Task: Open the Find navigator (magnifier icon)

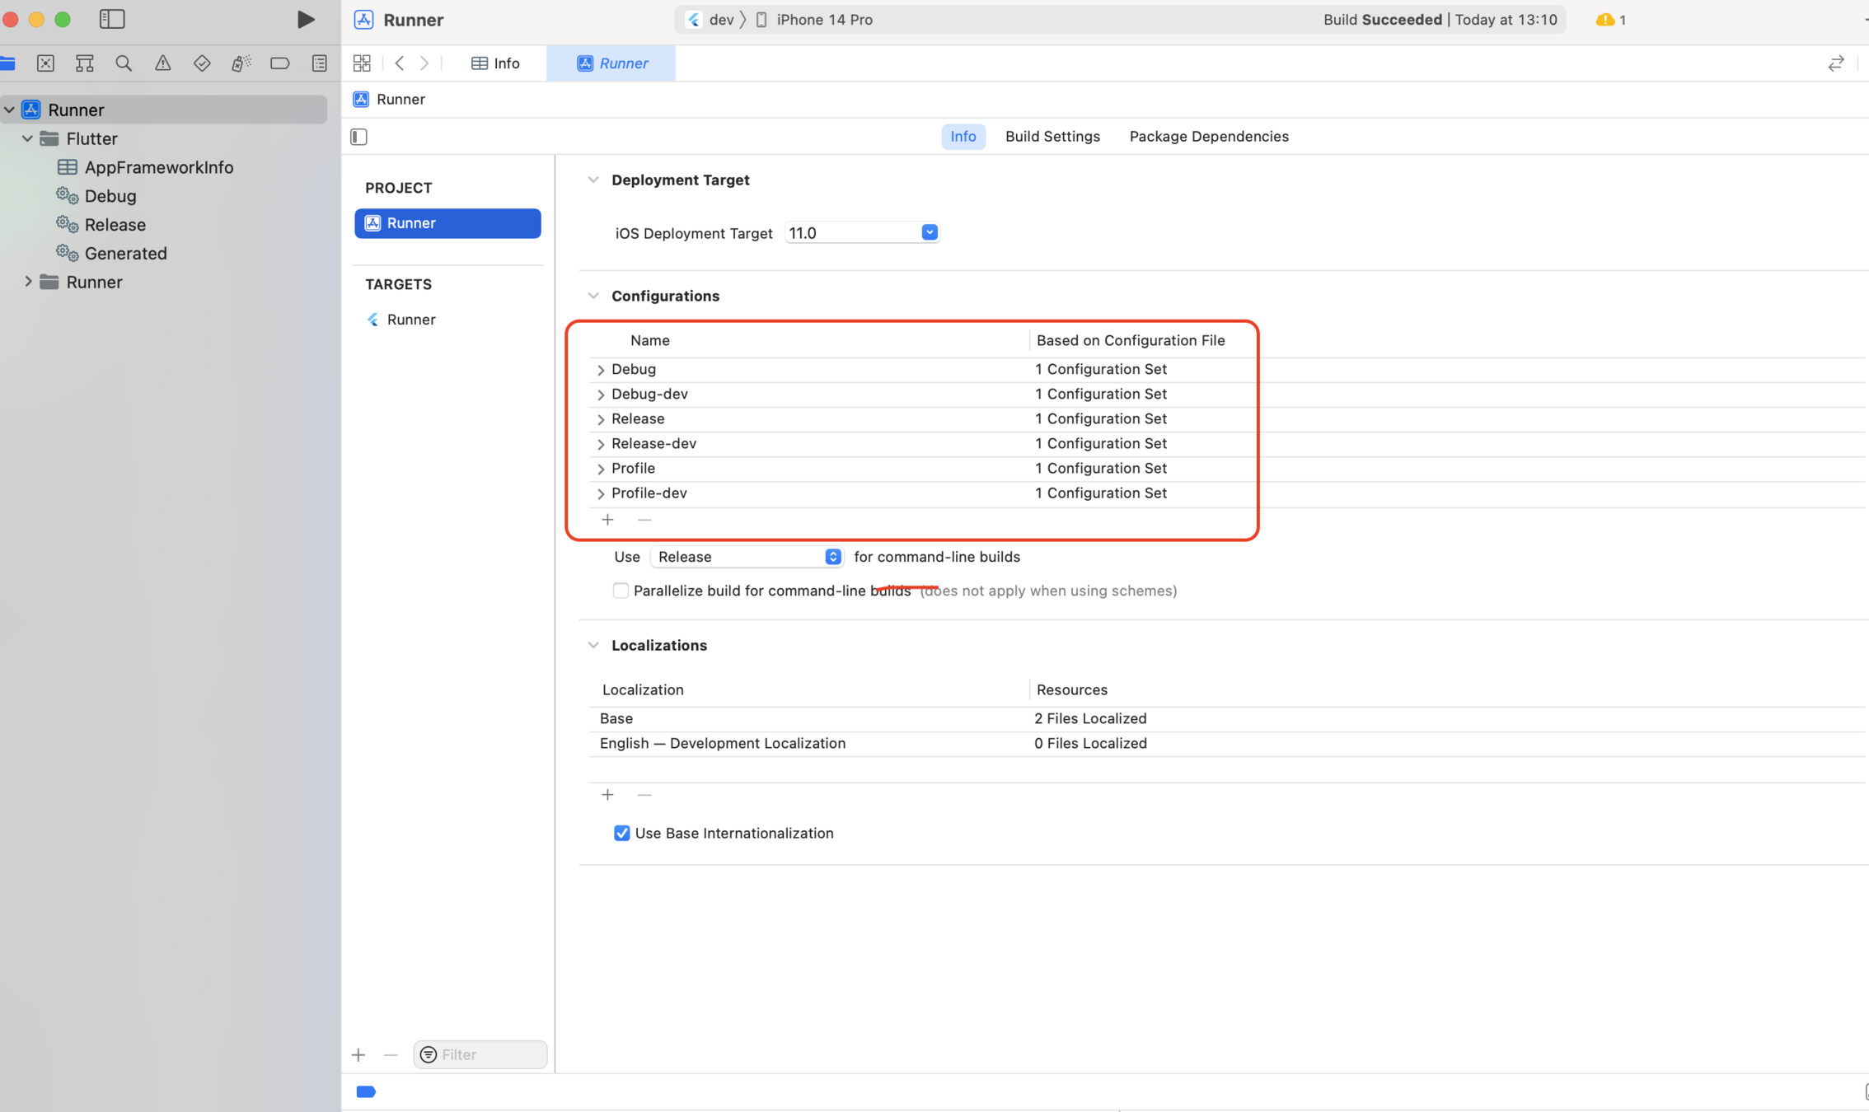Action: pos(124,63)
